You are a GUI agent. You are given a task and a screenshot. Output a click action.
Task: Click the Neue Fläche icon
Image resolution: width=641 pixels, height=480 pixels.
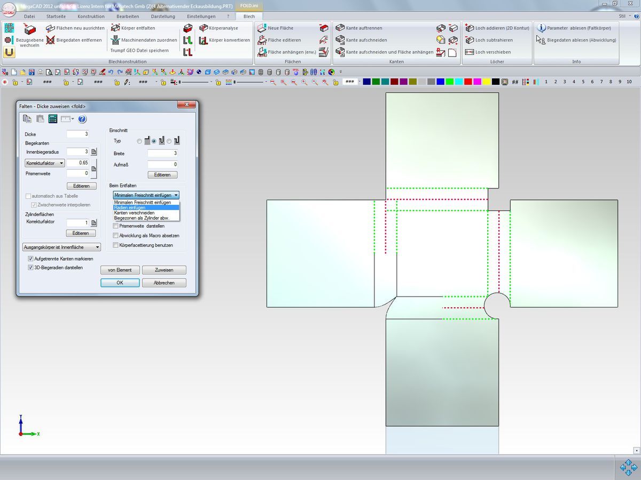click(262, 28)
